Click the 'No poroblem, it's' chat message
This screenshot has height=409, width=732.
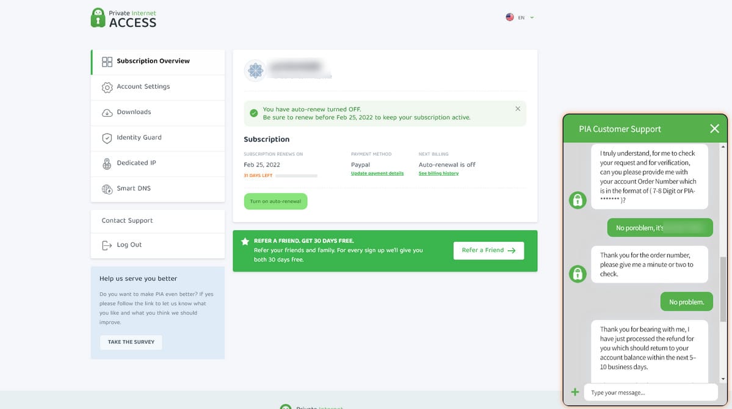click(659, 228)
